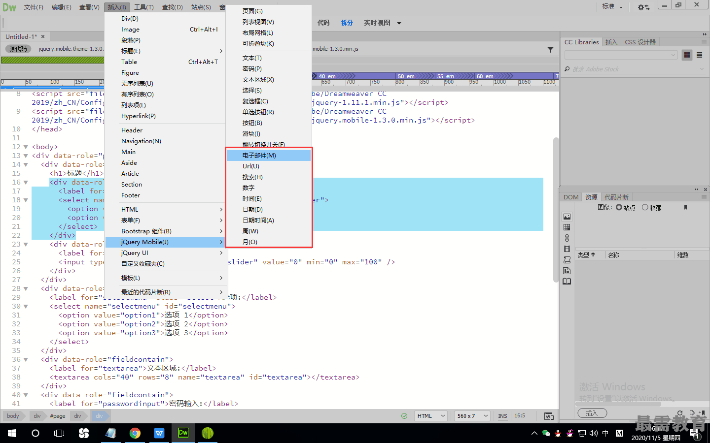Click the #page tag selector
The width and height of the screenshot is (710, 443).
58,416
